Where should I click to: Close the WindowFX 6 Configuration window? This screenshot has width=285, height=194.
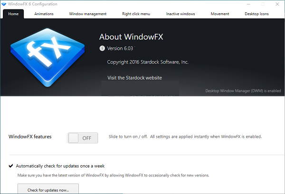(277, 4)
